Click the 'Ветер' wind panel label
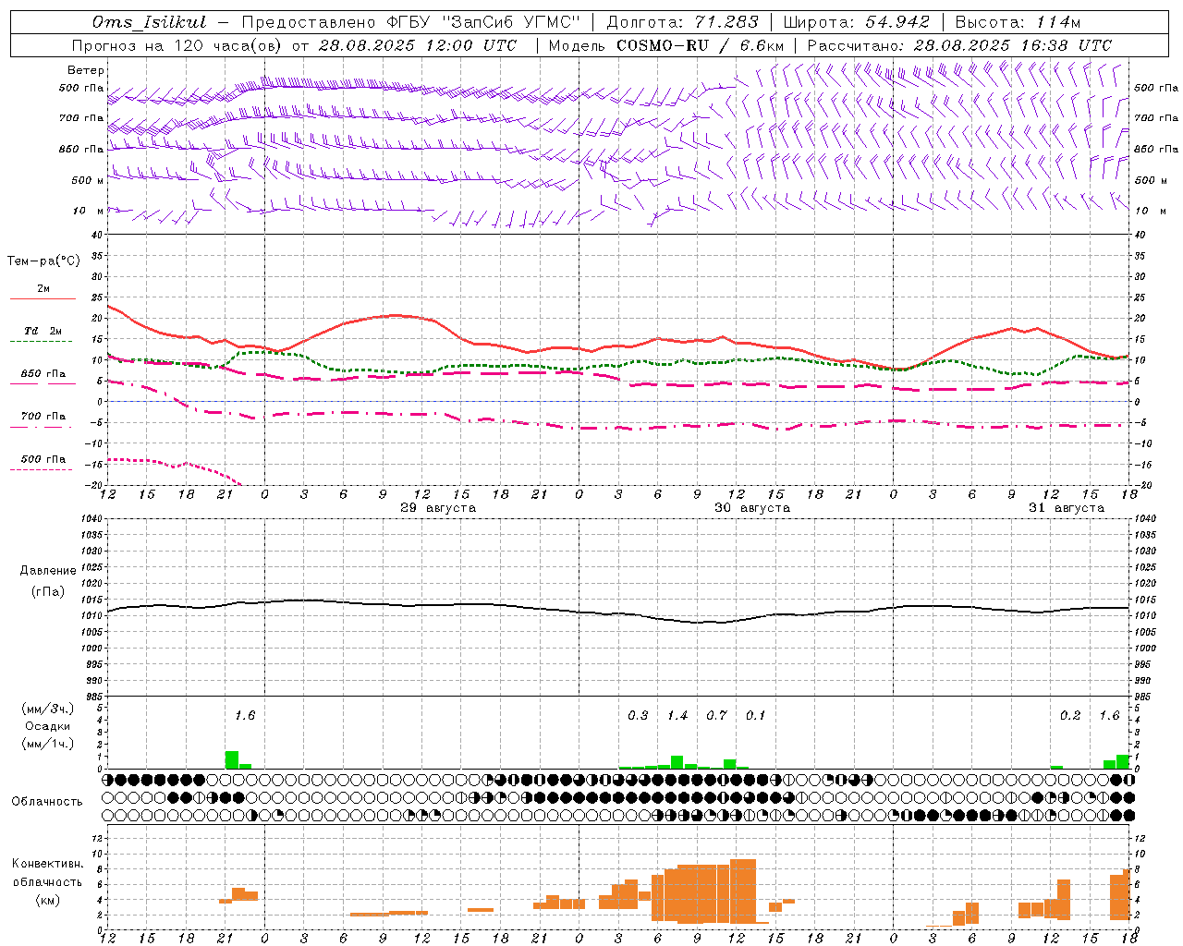Image resolution: width=1183 pixels, height=946 pixels. [86, 70]
